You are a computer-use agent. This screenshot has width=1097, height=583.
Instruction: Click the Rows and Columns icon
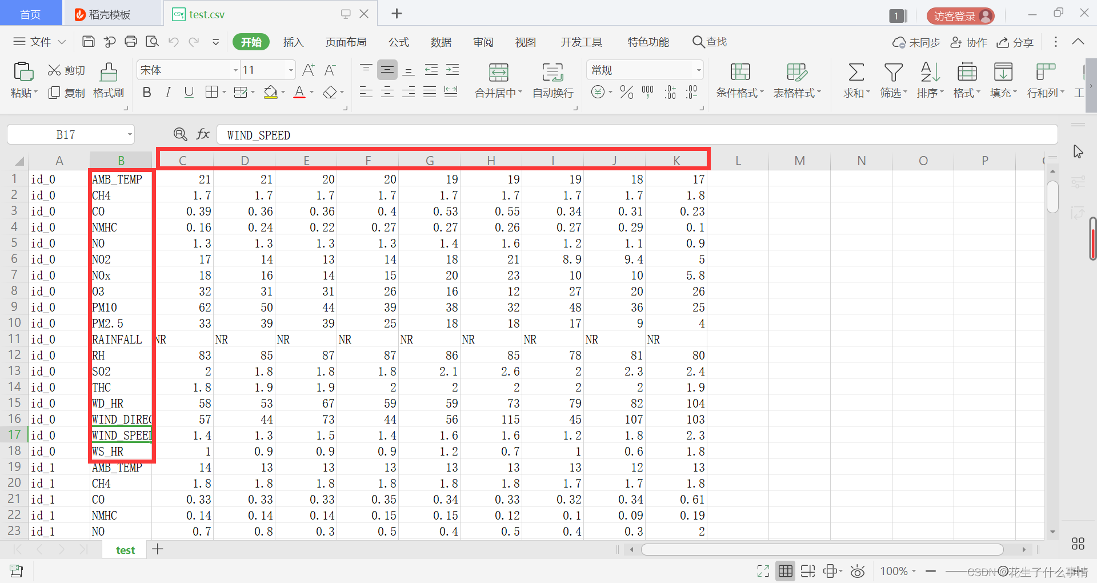(x=1045, y=73)
